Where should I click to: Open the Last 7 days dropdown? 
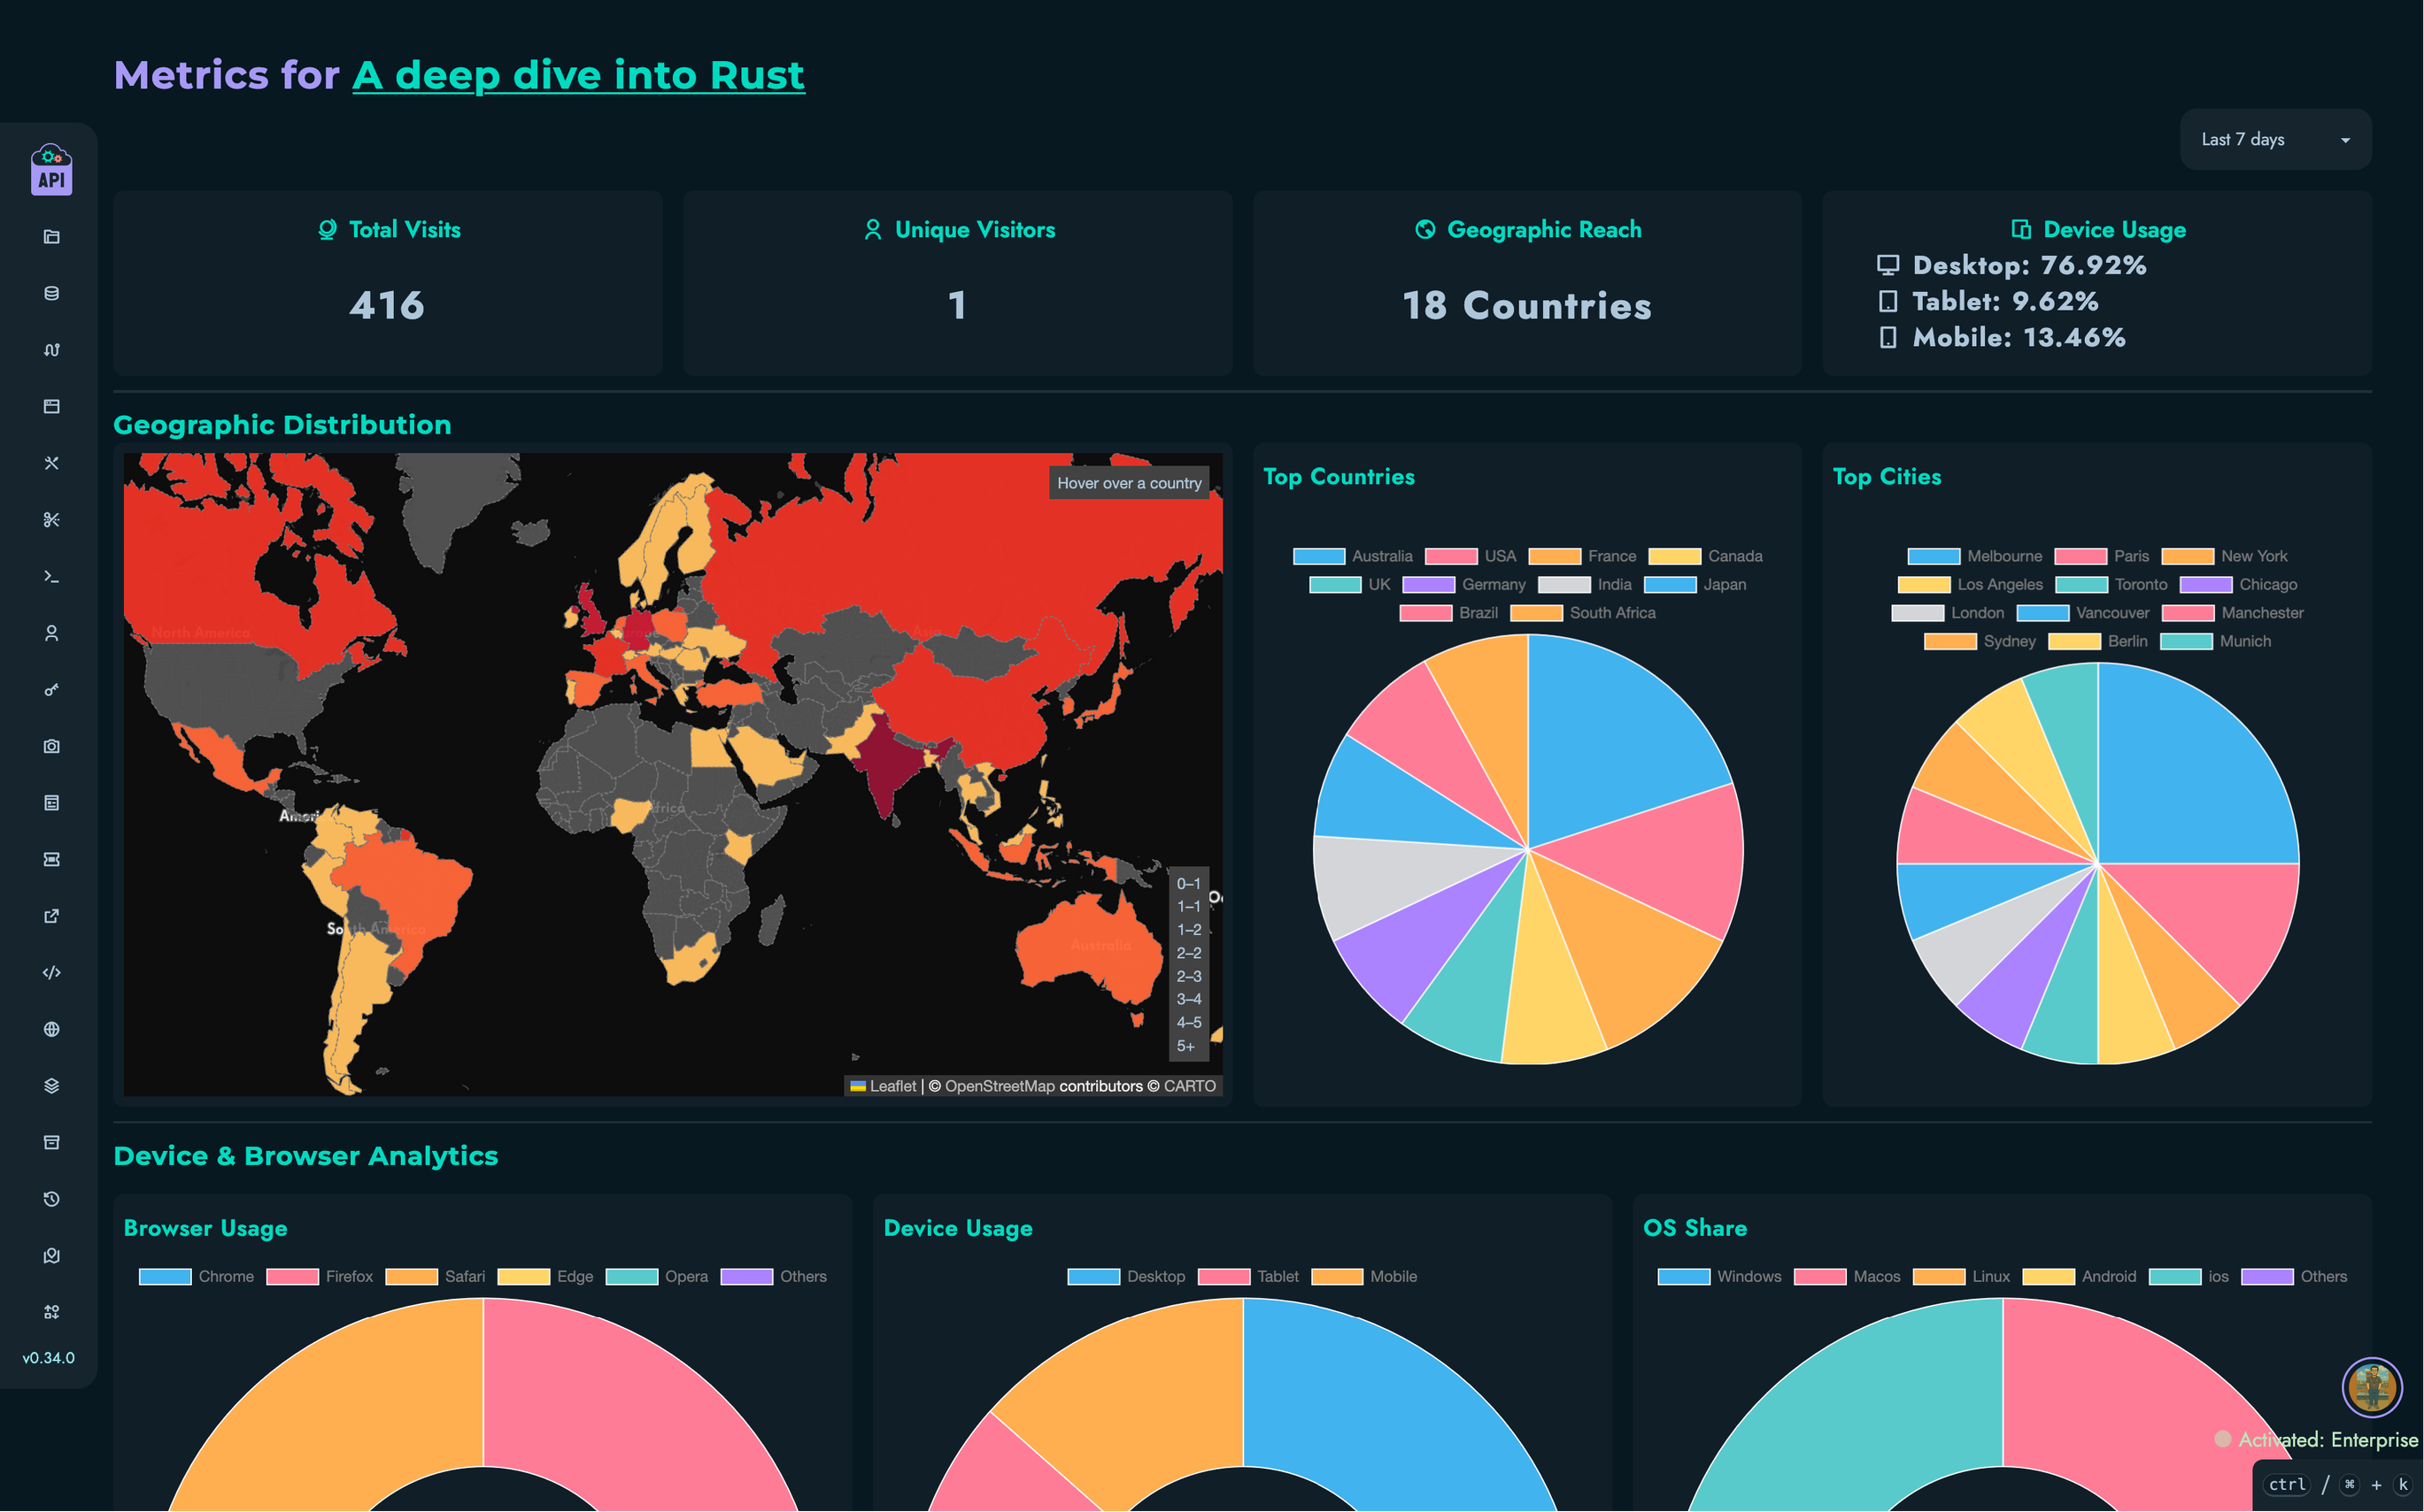[2275, 139]
